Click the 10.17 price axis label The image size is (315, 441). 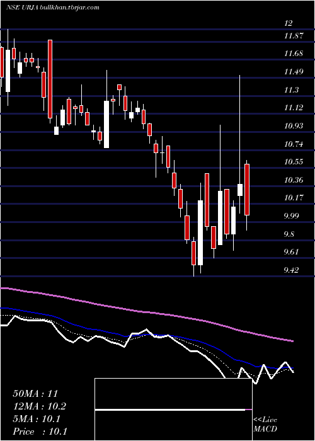(x=294, y=198)
